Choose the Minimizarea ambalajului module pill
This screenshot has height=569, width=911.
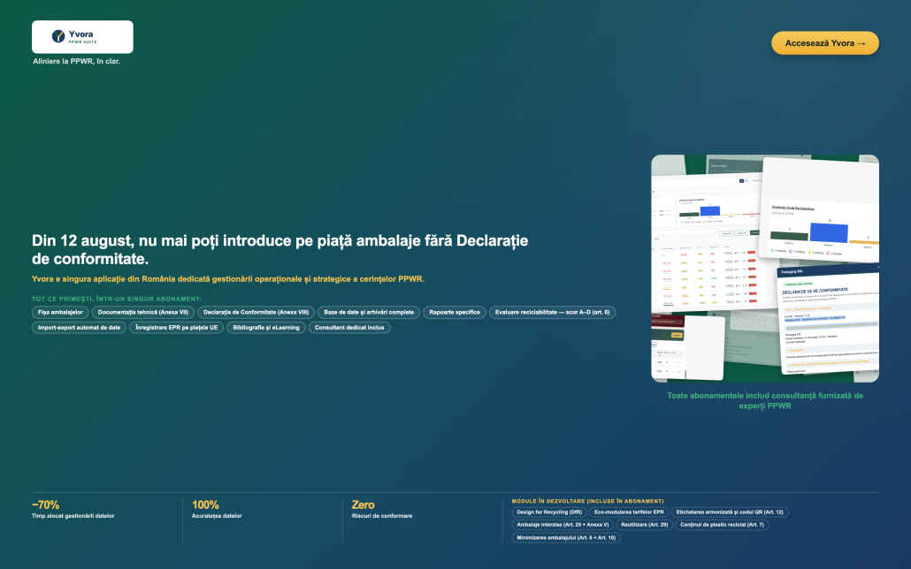(566, 538)
